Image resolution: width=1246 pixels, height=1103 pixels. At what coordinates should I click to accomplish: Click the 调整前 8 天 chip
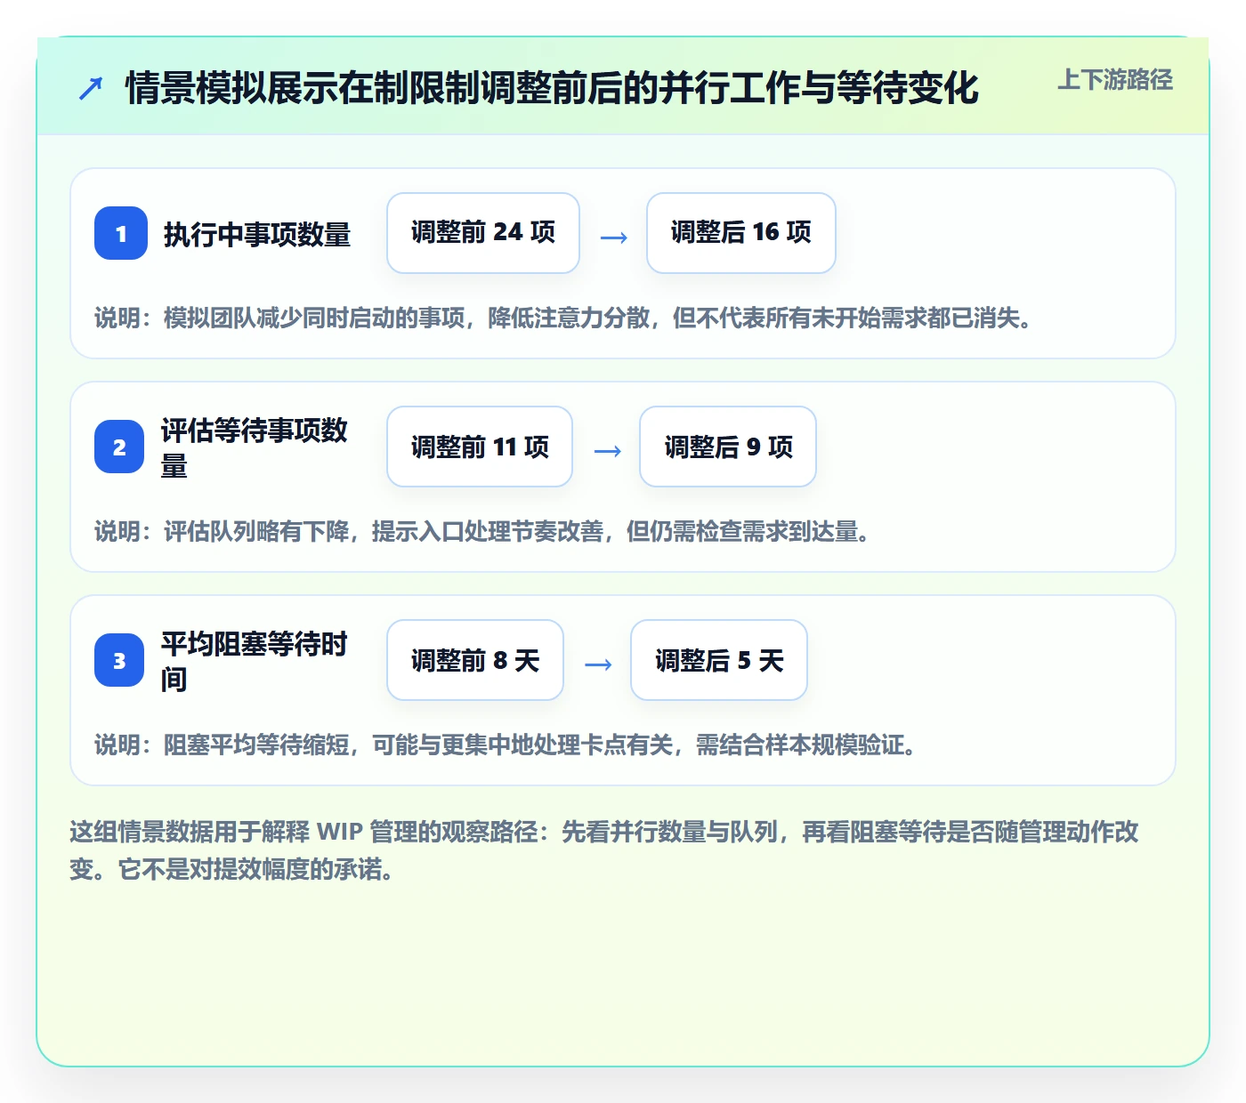tap(475, 660)
